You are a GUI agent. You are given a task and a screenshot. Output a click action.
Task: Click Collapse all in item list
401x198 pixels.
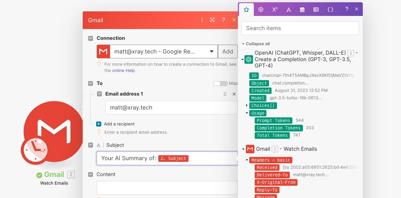point(258,44)
